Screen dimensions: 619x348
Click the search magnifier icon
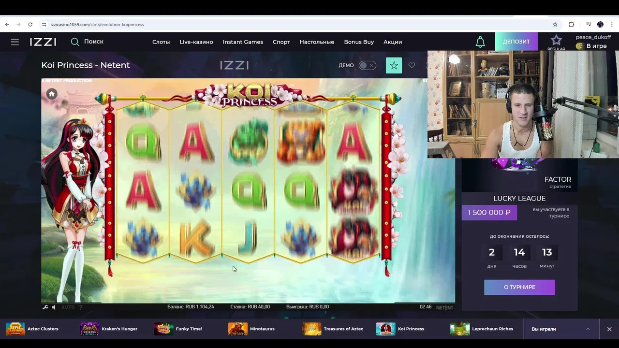coord(75,42)
